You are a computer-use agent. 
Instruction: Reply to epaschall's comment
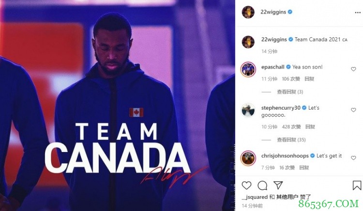click(309, 79)
